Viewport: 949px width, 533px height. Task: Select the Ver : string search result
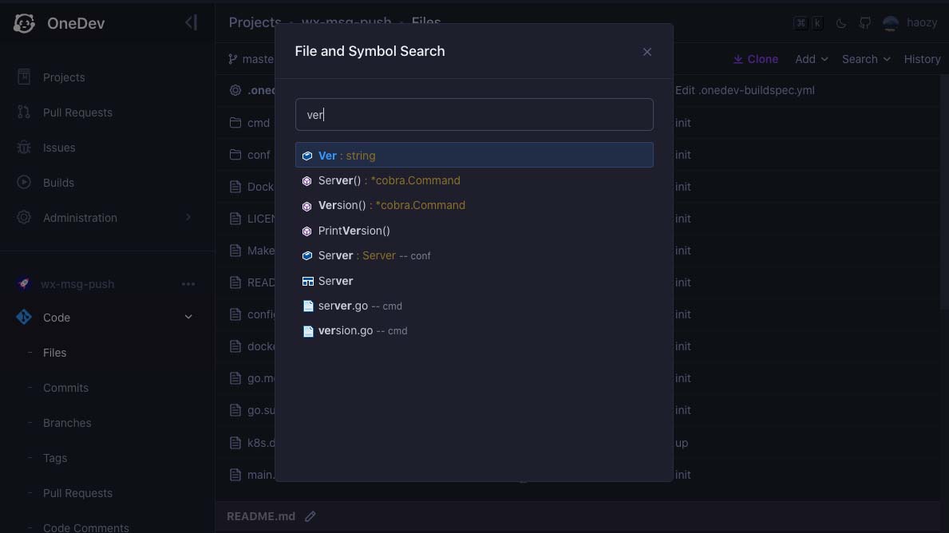tap(474, 156)
